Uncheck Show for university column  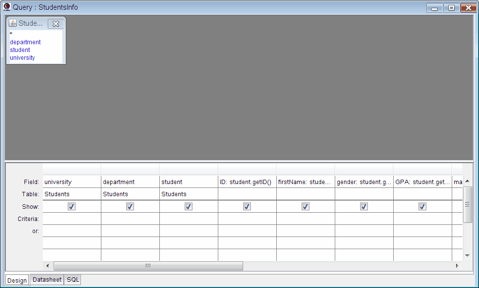pyautogui.click(x=72, y=206)
